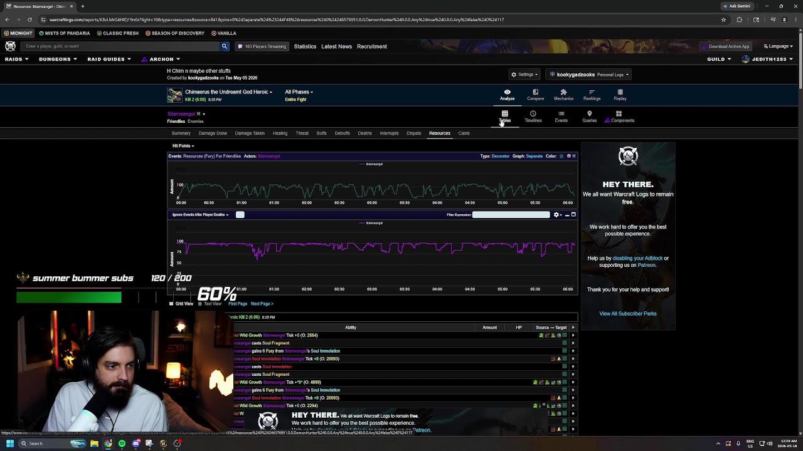This screenshot has height=451, width=803.
Task: Switch to Grid View
Action: click(181, 304)
